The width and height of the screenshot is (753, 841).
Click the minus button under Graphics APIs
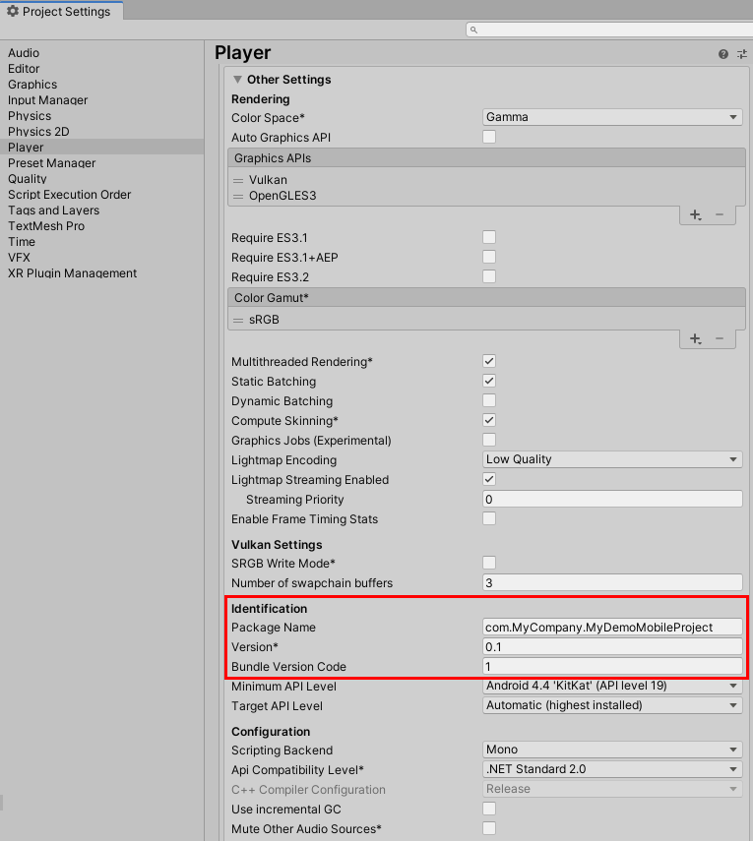720,214
